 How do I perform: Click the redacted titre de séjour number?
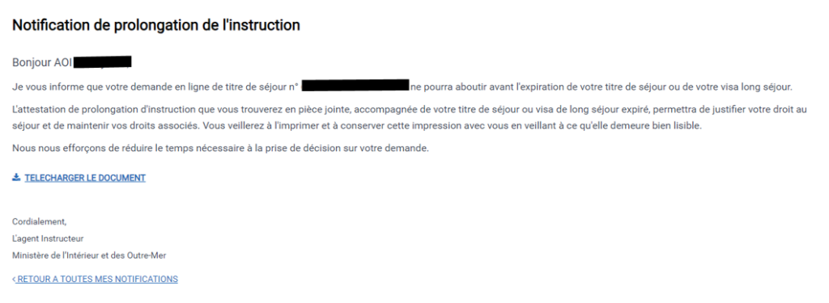(x=355, y=86)
